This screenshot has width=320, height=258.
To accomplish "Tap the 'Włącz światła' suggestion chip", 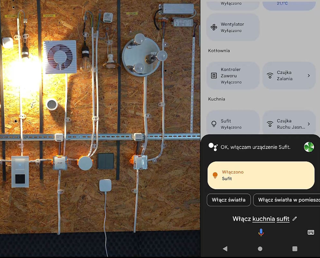I will pos(229,200).
